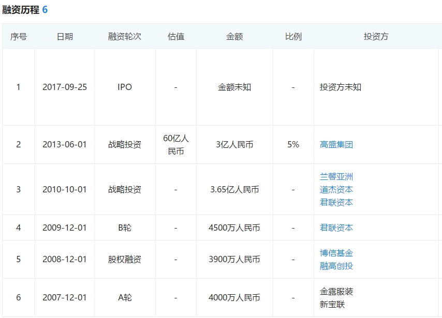Click the 日期 column header

pos(65,36)
